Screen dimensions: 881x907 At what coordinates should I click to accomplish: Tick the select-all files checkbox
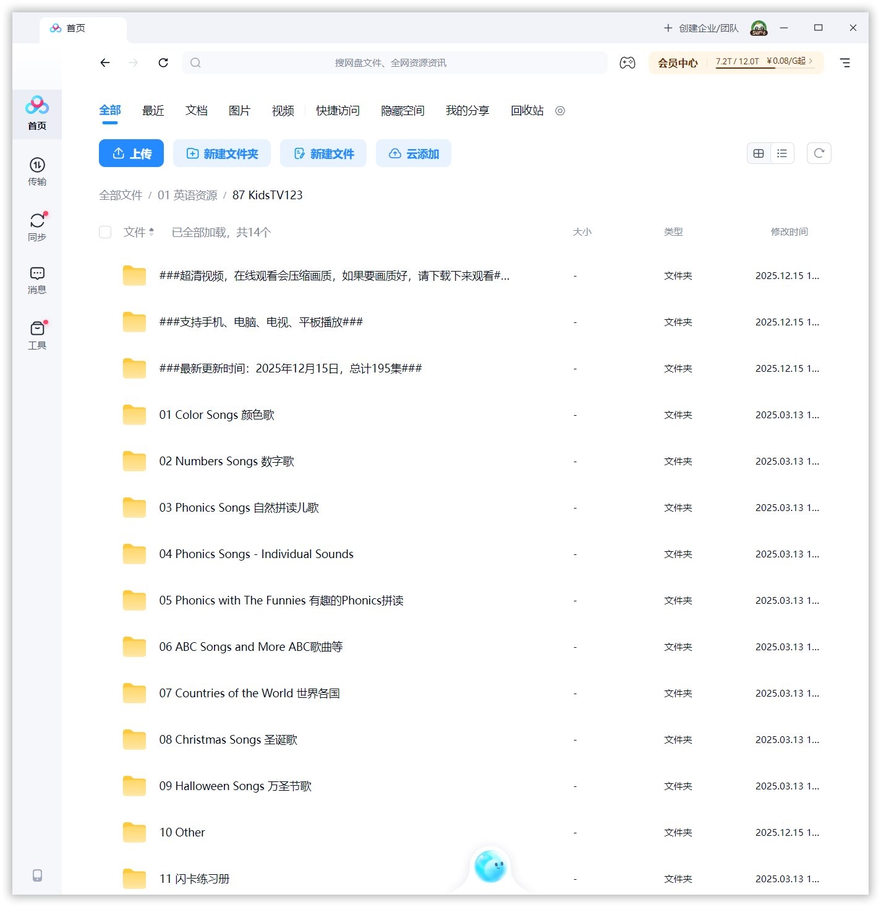pyautogui.click(x=105, y=232)
